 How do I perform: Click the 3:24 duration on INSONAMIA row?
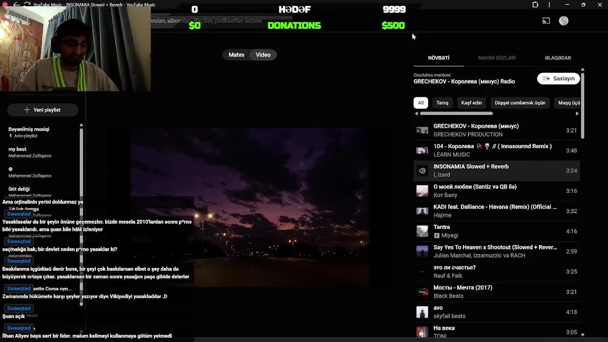[x=571, y=171]
